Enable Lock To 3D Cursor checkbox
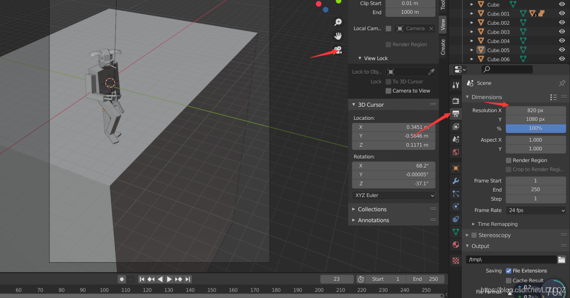This screenshot has height=298, width=570. pos(389,82)
